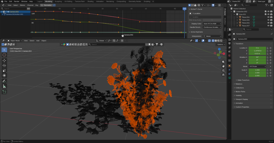The image size is (274, 143).
Task: Expand the Motion Paths panel
Action: [253, 92]
